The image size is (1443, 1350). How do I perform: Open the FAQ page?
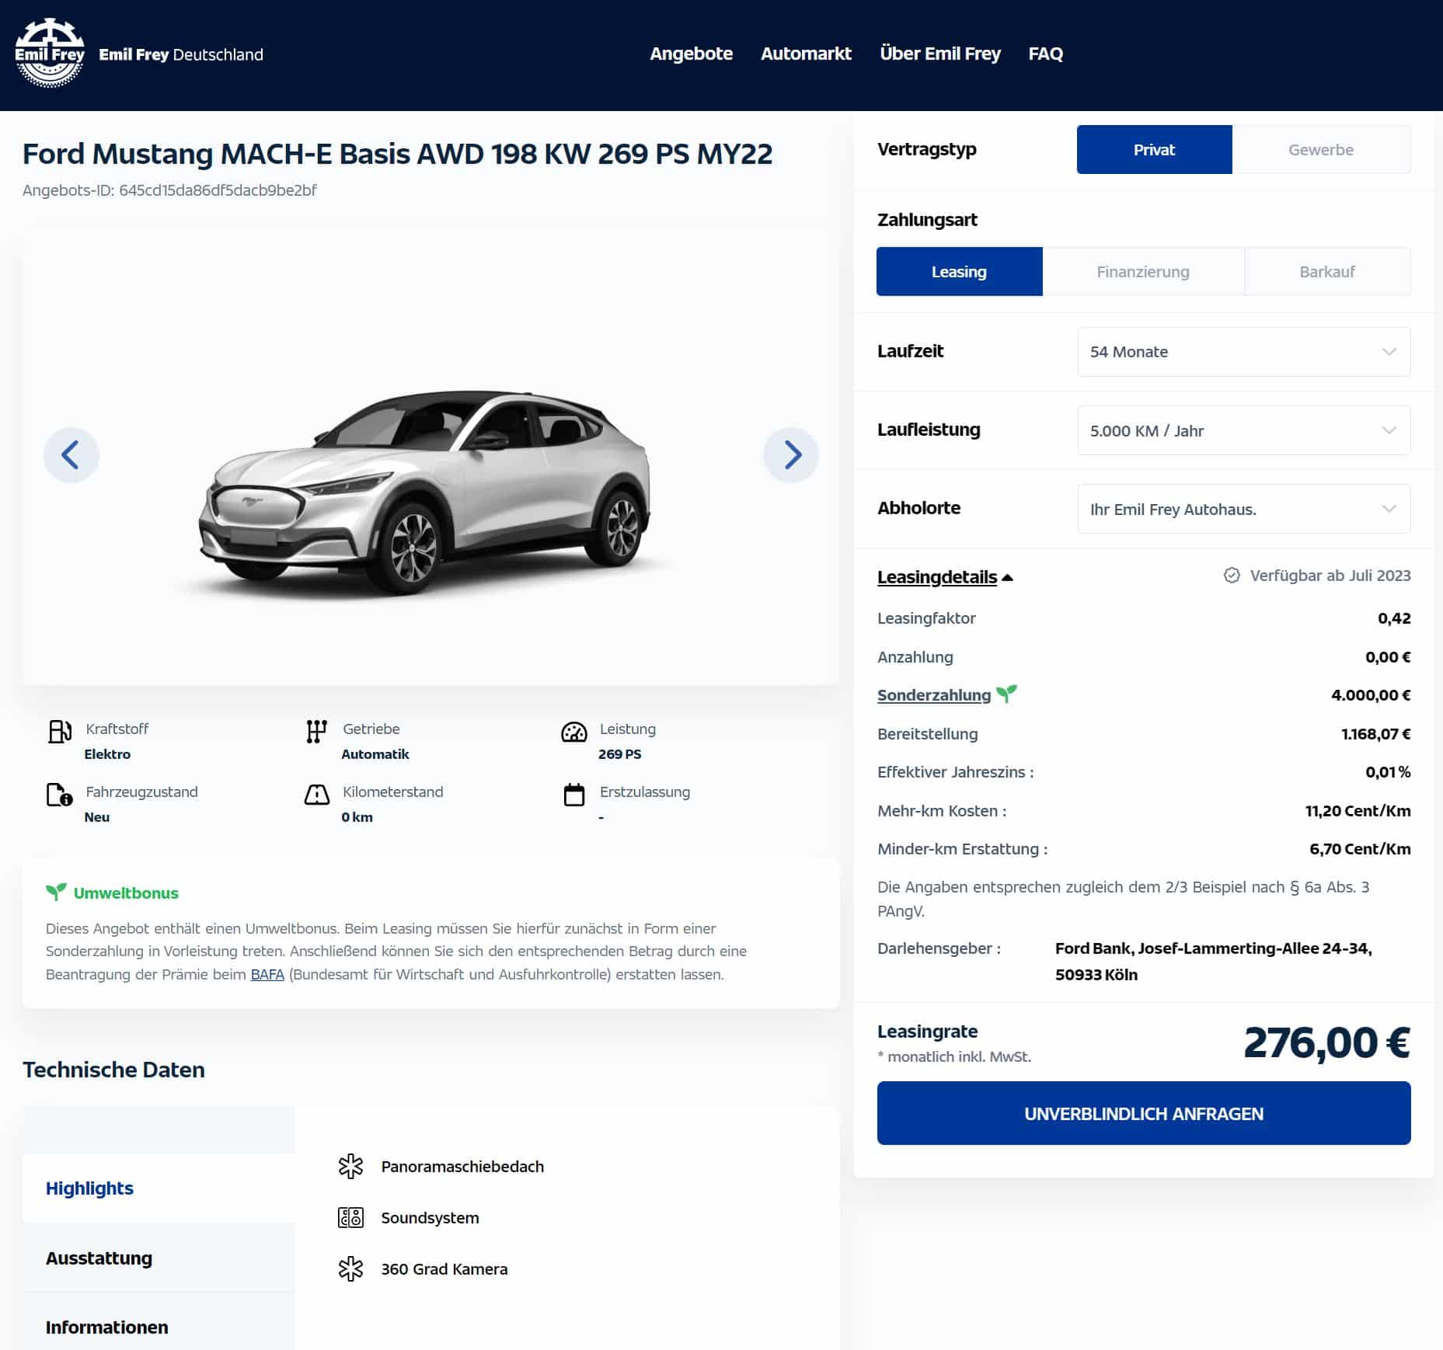(x=1045, y=54)
